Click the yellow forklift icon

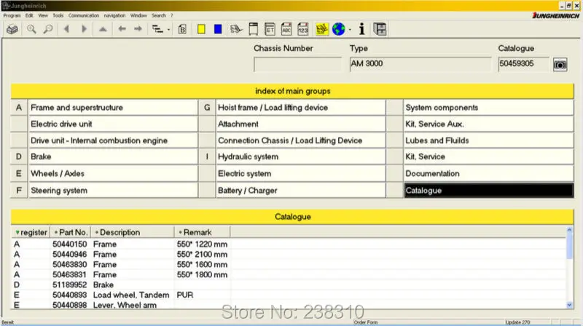[x=322, y=29]
